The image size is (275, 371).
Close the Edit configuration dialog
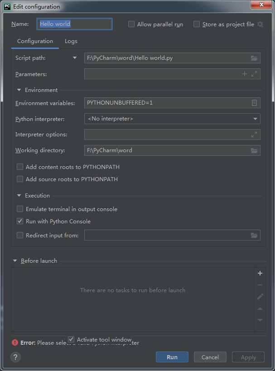[x=261, y=5]
